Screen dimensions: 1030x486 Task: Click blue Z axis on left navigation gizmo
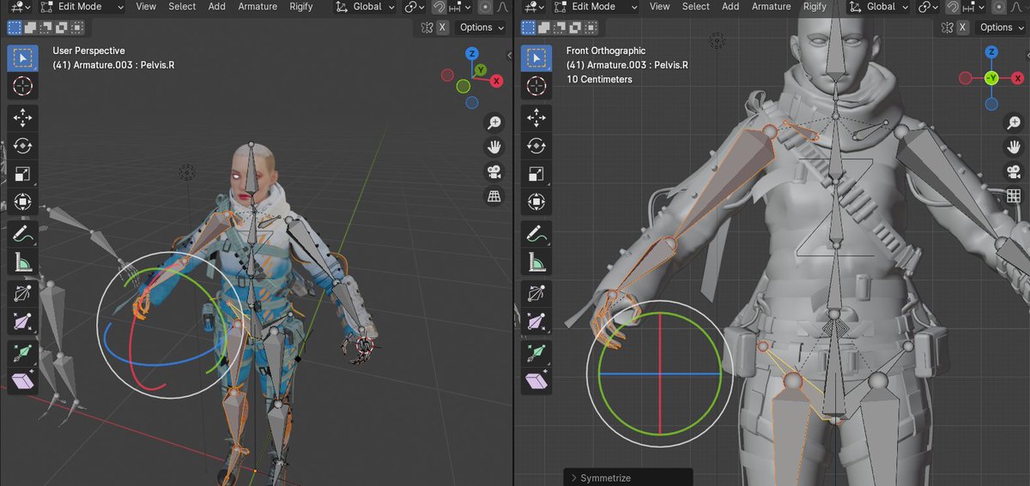click(x=471, y=53)
